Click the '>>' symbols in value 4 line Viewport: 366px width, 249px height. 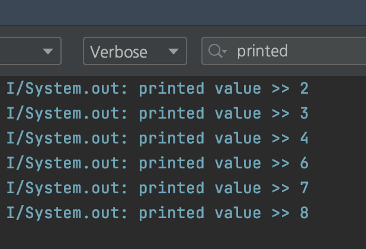tap(281, 139)
